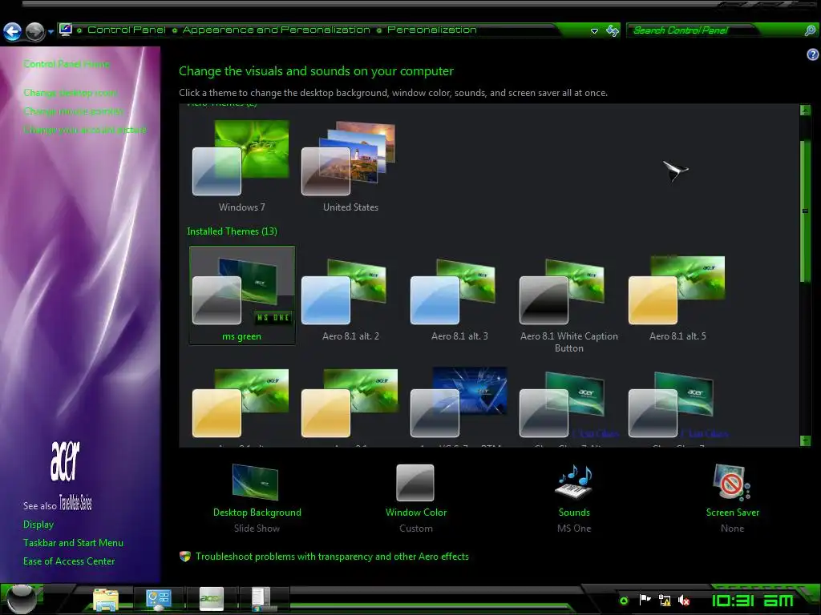
Task: Open Change mouse pointers link
Action: pyautogui.click(x=73, y=111)
